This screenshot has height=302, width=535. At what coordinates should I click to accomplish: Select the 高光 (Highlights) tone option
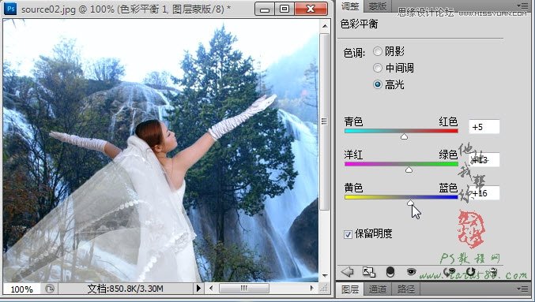tap(378, 84)
